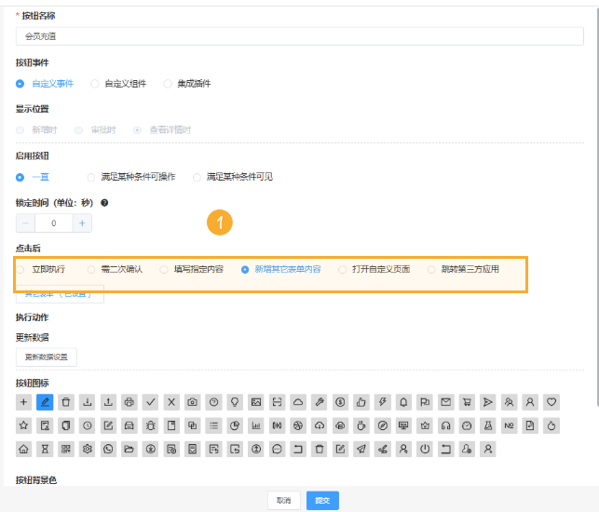
Task: Increase lock time with the plus stepper
Action: point(82,223)
